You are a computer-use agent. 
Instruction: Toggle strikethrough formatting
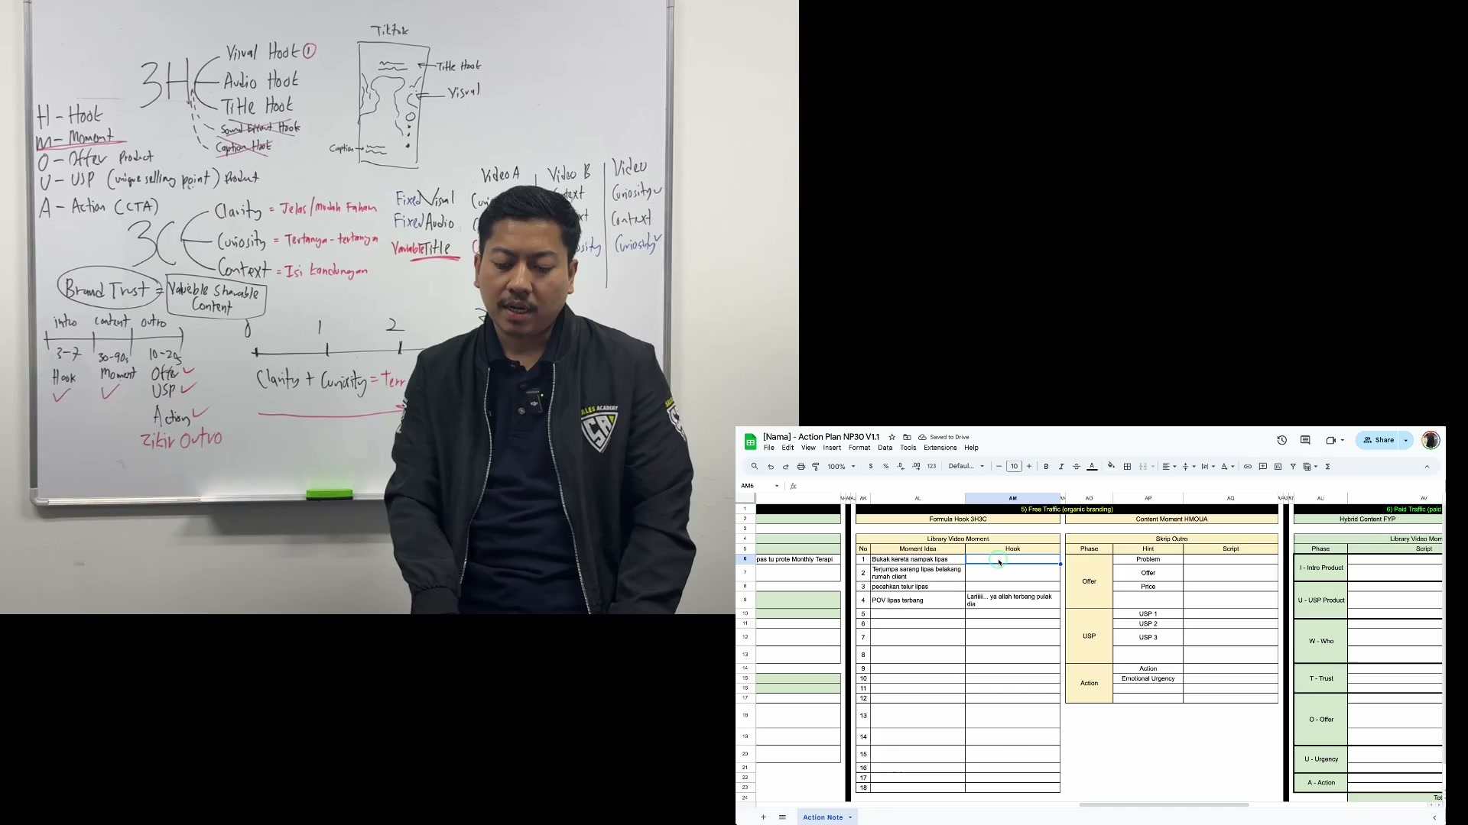click(x=1077, y=467)
